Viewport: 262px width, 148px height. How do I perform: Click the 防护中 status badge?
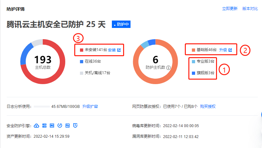(x=121, y=24)
